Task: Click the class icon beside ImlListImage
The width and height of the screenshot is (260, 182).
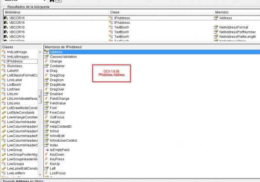Action: pyautogui.click(x=3, y=52)
